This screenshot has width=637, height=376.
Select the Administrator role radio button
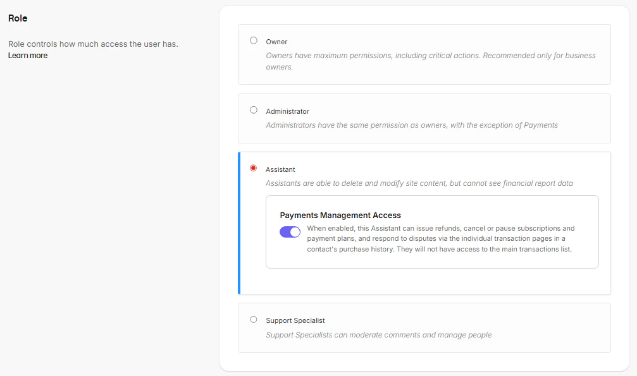coord(254,109)
